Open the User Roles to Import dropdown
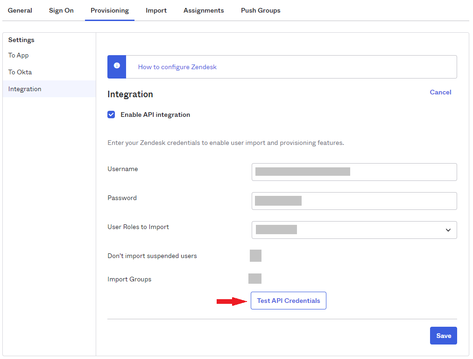Image resolution: width=473 pixels, height=359 pixels. 354,230
